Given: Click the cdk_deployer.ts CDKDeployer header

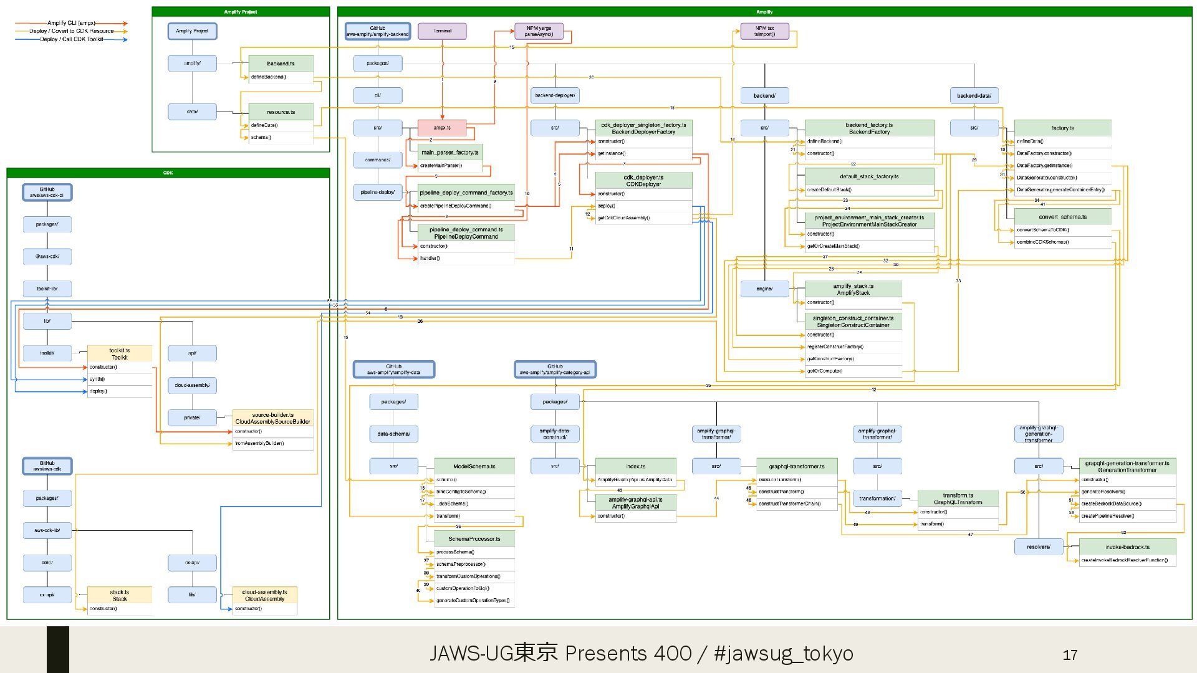Looking at the screenshot, I should [x=643, y=181].
